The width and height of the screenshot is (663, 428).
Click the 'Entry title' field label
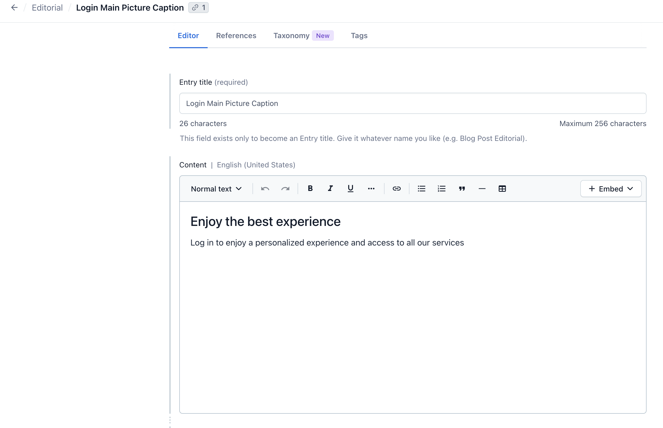coord(196,82)
